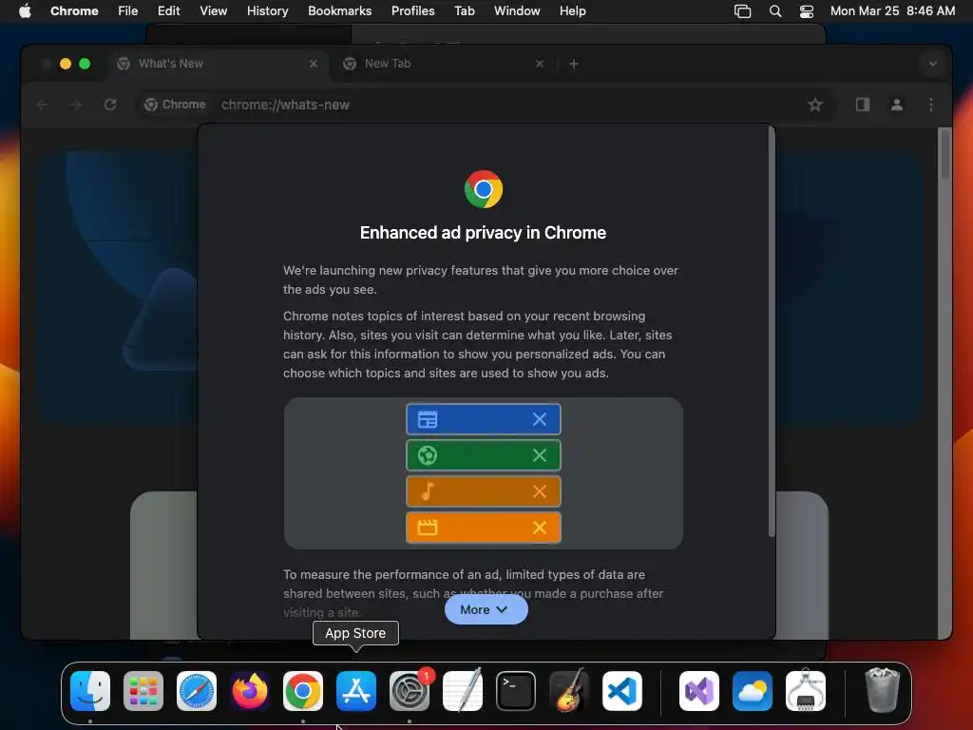Click the page scrollbar at window edge
This screenshot has height=730, width=973.
pyautogui.click(x=944, y=154)
